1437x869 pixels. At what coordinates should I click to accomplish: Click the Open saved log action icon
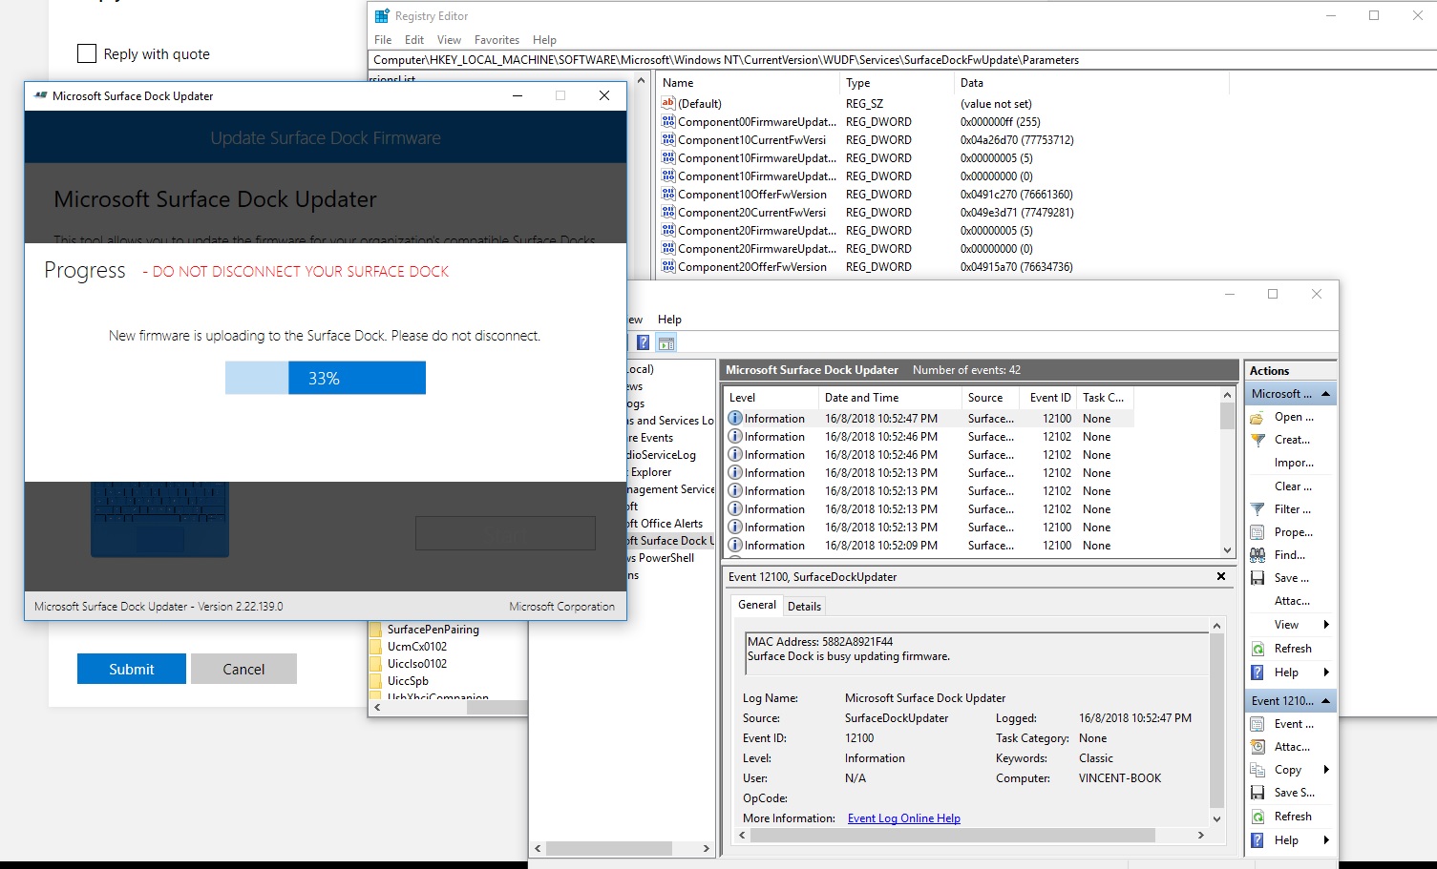coord(1257,418)
